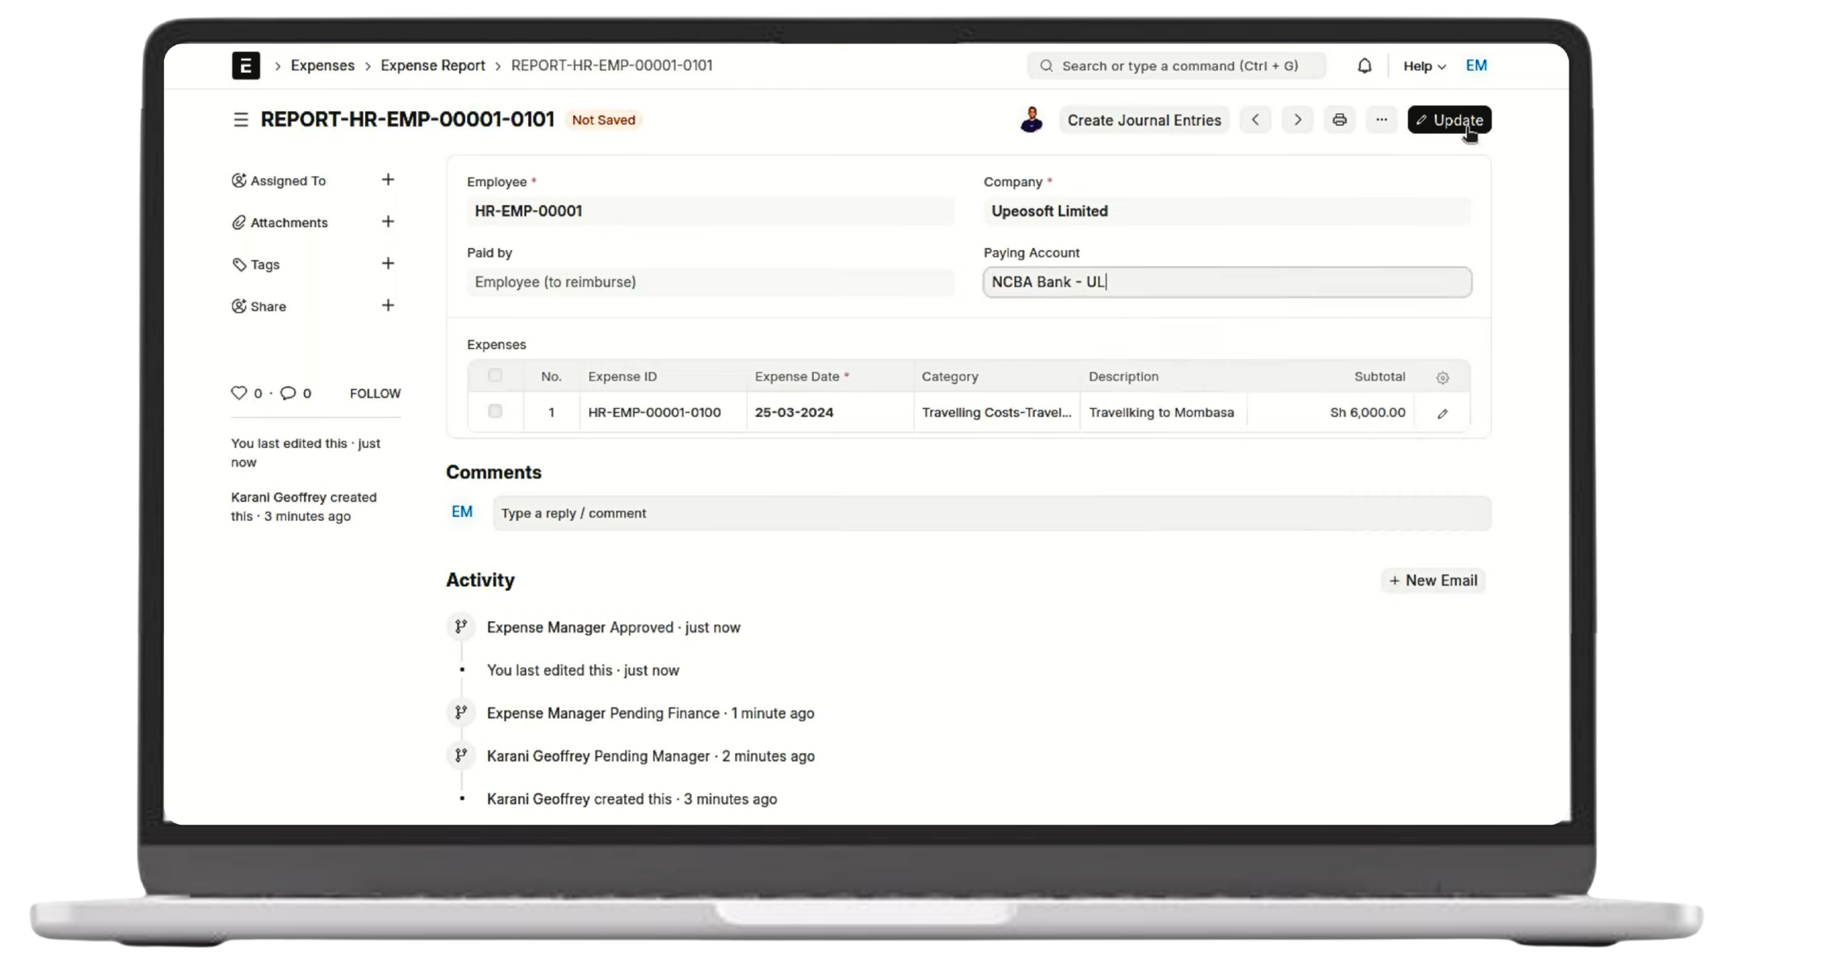Select all expenses header checkbox

pos(495,376)
